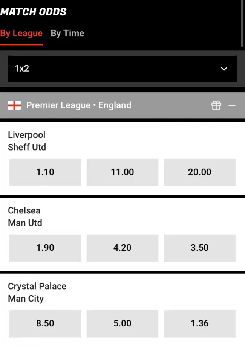245x346 pixels.
Task: Click the Premier League England header
Action: 78,105
